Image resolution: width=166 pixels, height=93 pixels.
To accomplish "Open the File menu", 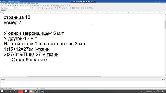I will tap(4, 4).
